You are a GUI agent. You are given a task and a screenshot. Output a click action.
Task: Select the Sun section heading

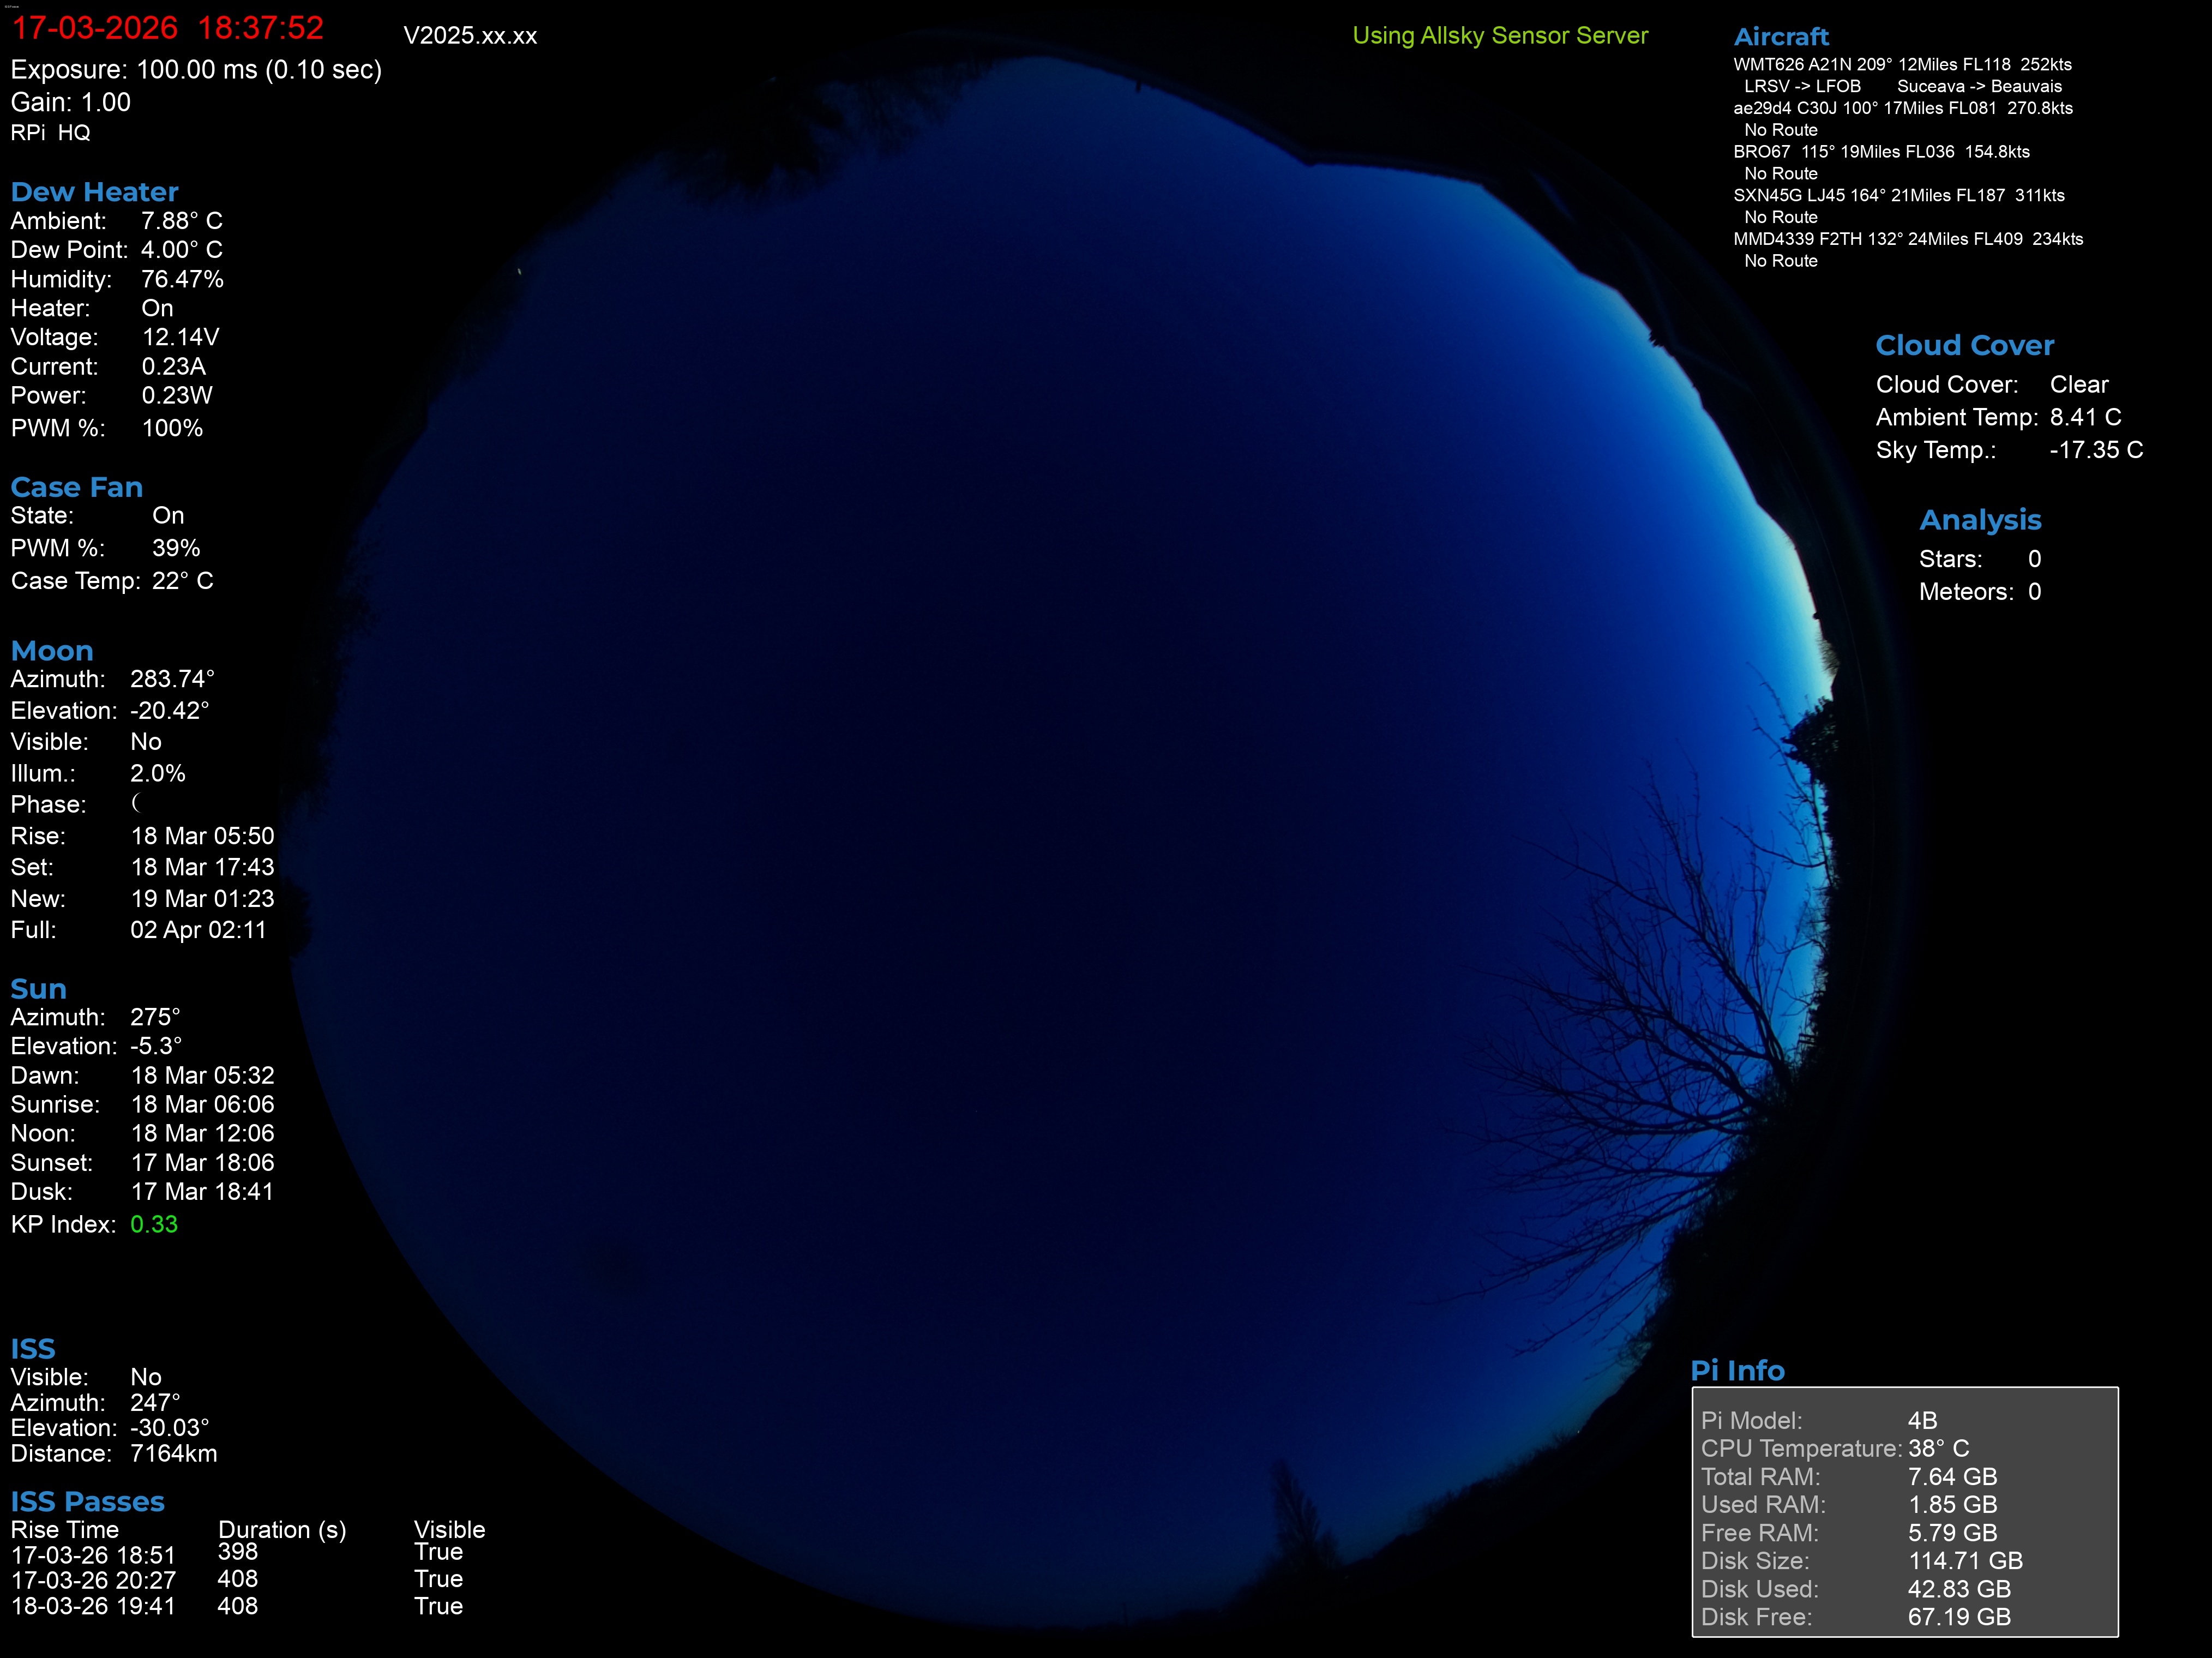pyautogui.click(x=38, y=989)
